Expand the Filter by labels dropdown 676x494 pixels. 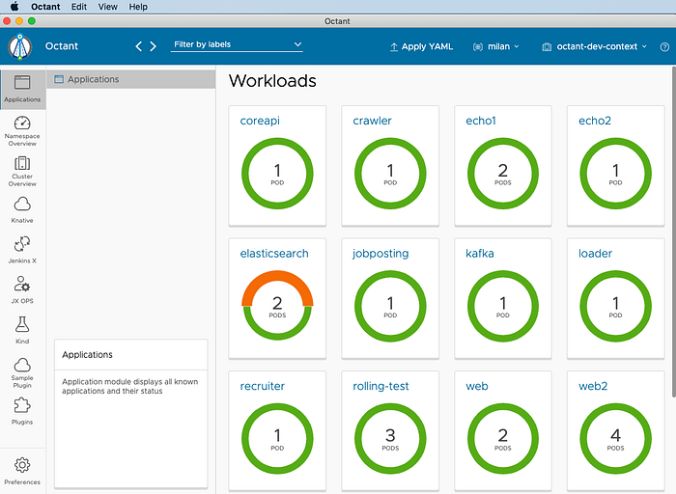point(237,44)
